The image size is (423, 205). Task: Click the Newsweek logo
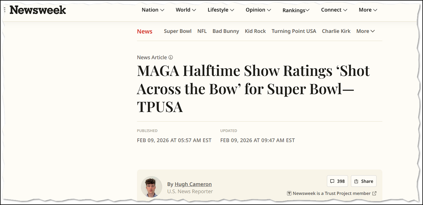pos(38,10)
